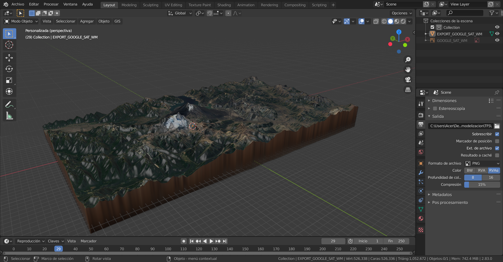Screen dimensions: 503x262
Task: Toggle the camera view button in the viewport
Action: click(408, 80)
